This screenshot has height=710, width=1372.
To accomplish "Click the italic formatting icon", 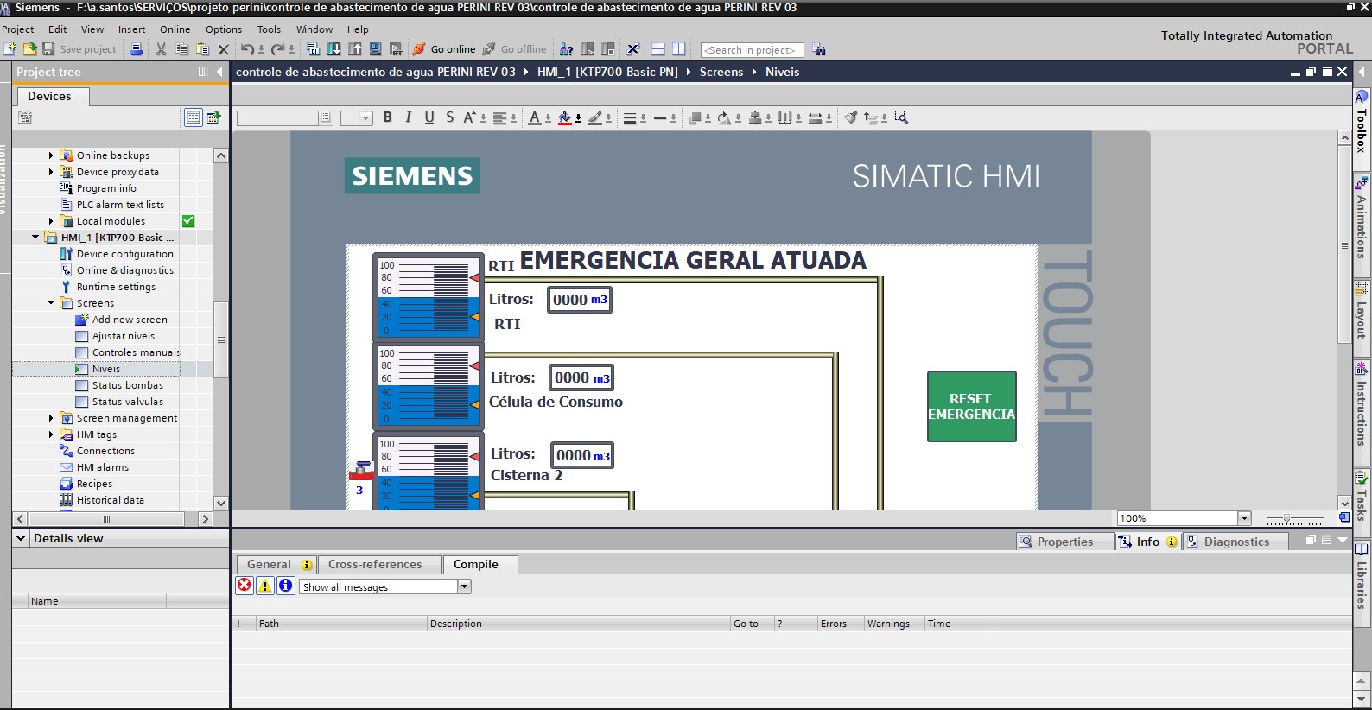I will tap(409, 117).
